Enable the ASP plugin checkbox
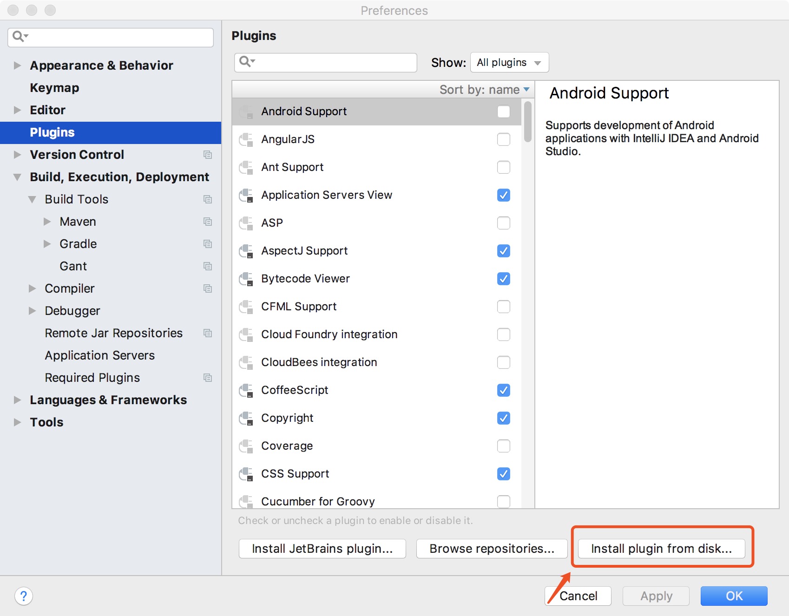 (x=504, y=223)
